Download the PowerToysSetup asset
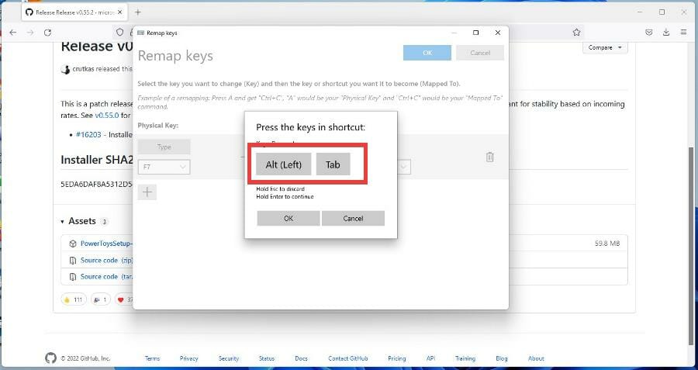Image resolution: width=698 pixels, height=370 pixels. [106, 244]
